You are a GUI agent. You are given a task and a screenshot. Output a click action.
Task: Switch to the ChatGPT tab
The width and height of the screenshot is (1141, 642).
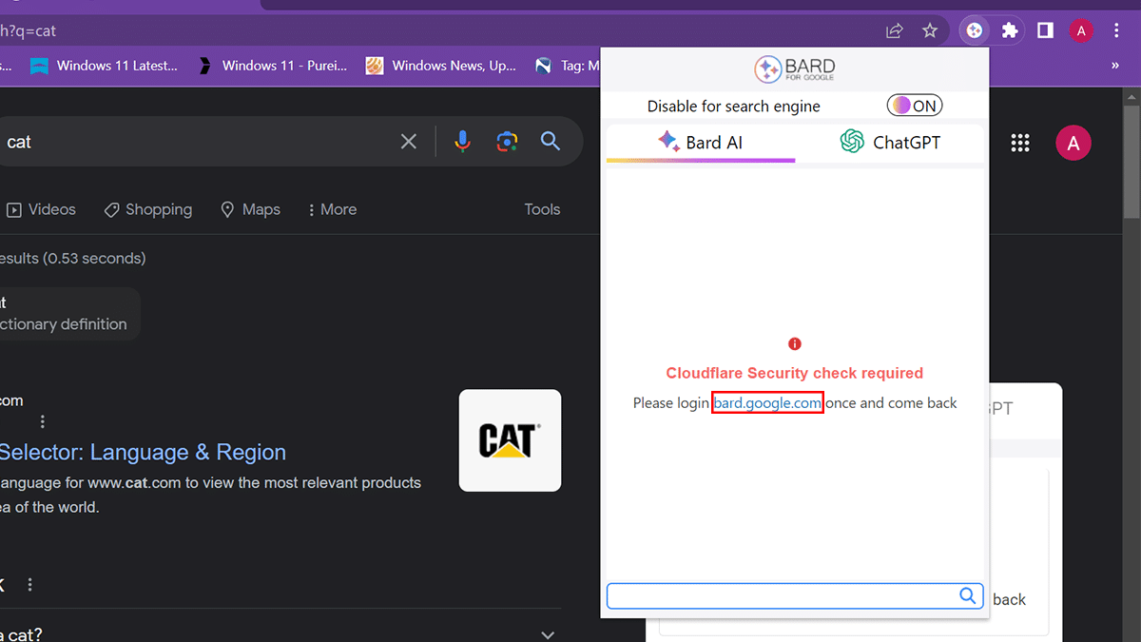(890, 143)
